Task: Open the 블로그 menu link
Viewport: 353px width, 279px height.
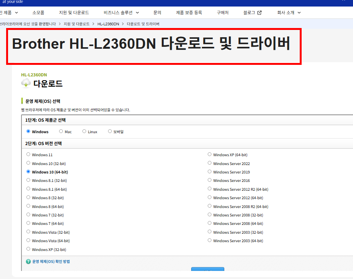Action: click(x=249, y=13)
